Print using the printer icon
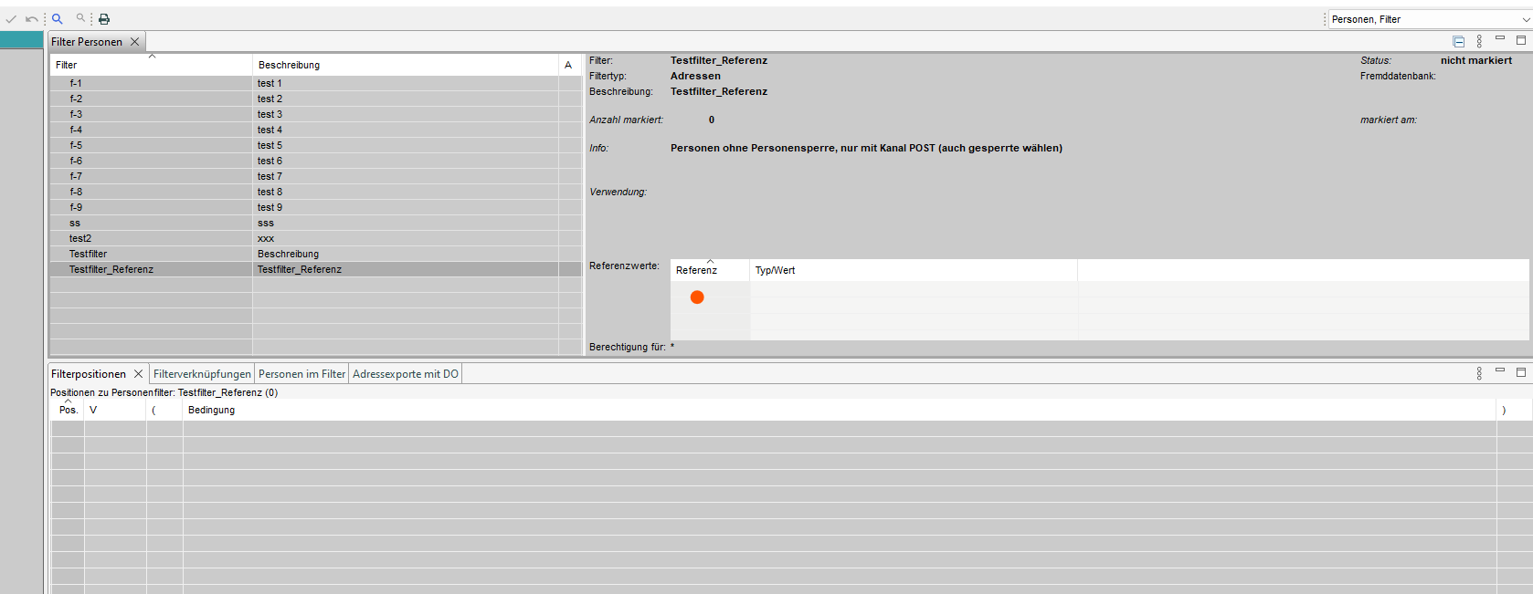1533x594 pixels. [104, 19]
